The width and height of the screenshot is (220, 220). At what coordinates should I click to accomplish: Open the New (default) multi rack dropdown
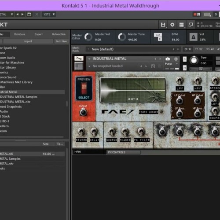click(x=88, y=49)
